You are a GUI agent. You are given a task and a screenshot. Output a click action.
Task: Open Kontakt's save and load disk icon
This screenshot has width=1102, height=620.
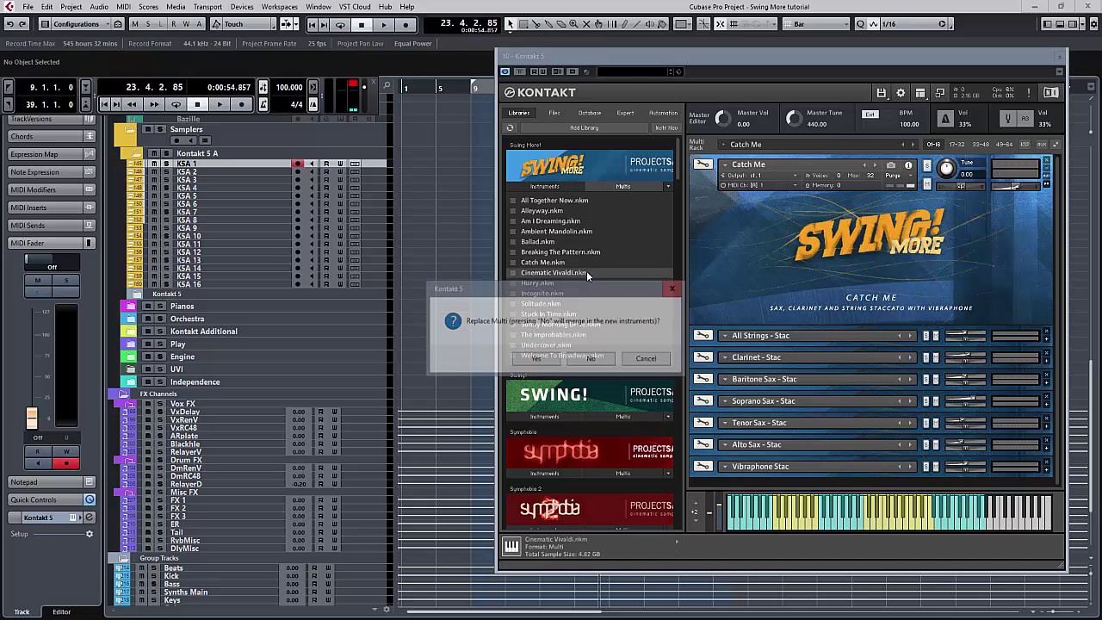[x=881, y=93]
